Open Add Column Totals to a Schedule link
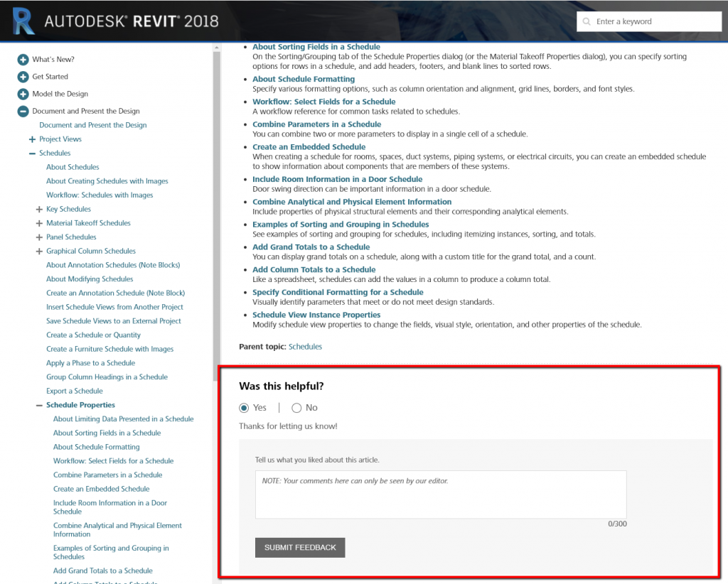The width and height of the screenshot is (728, 584). point(314,270)
